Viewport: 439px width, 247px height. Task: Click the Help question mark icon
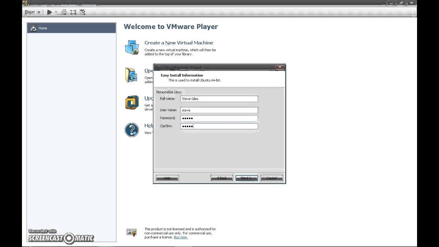132,130
